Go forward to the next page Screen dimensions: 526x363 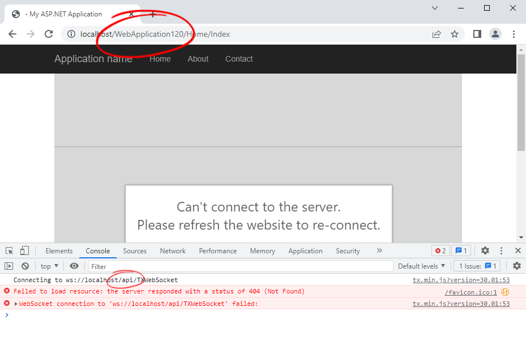click(31, 34)
